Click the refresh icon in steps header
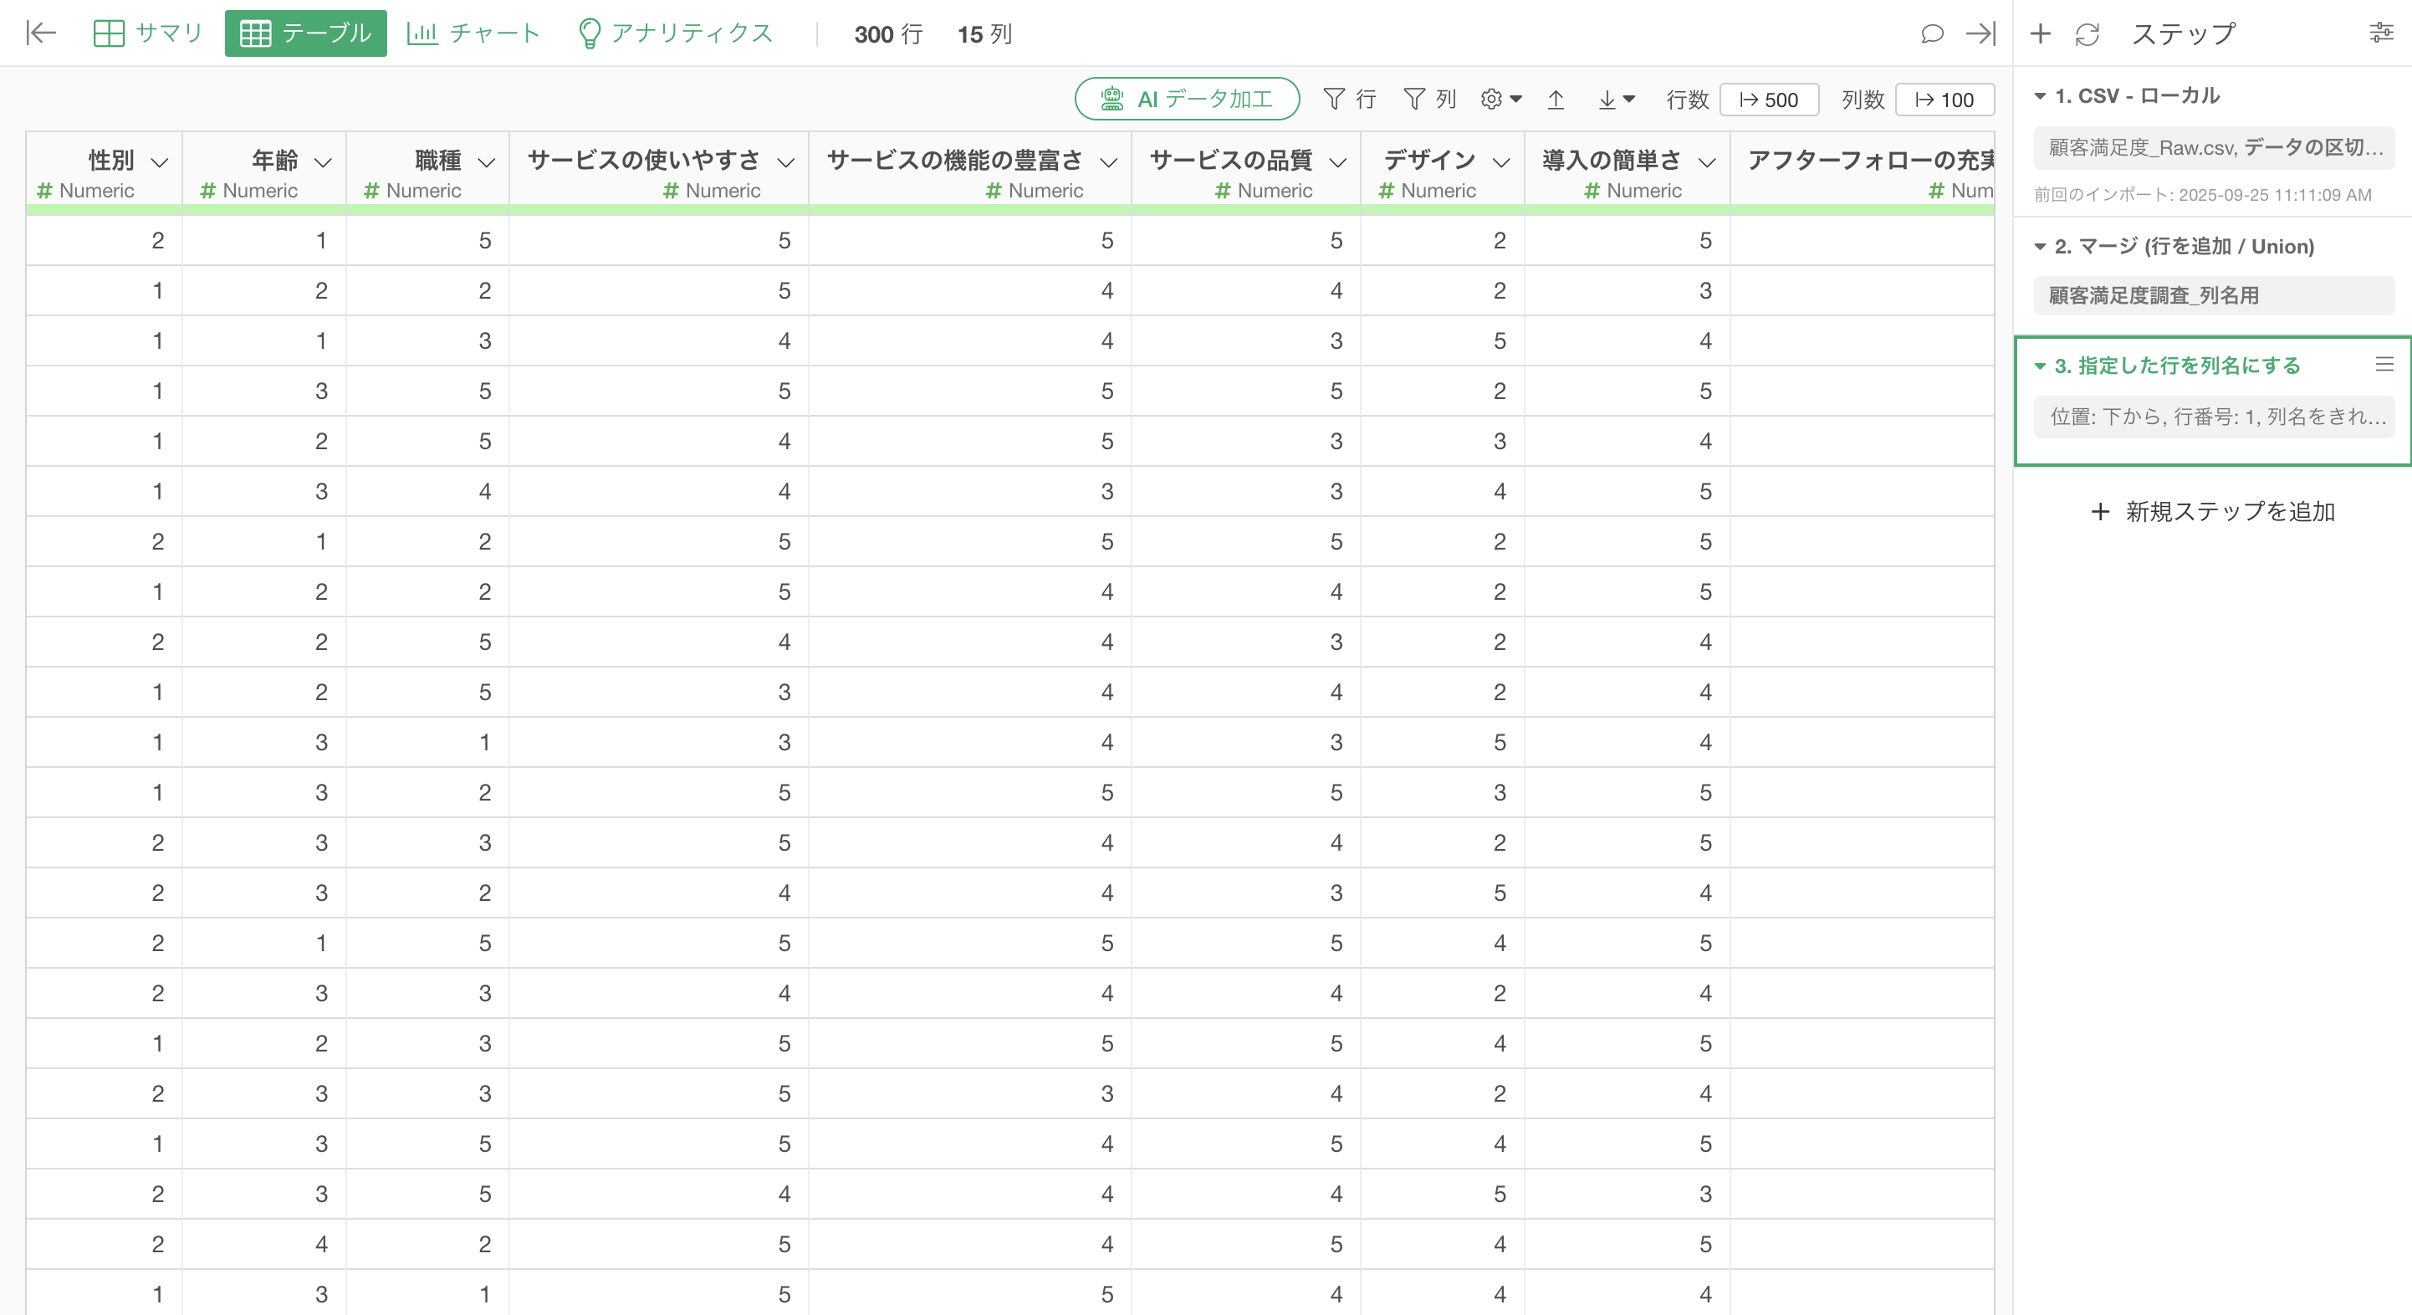 2088,34
